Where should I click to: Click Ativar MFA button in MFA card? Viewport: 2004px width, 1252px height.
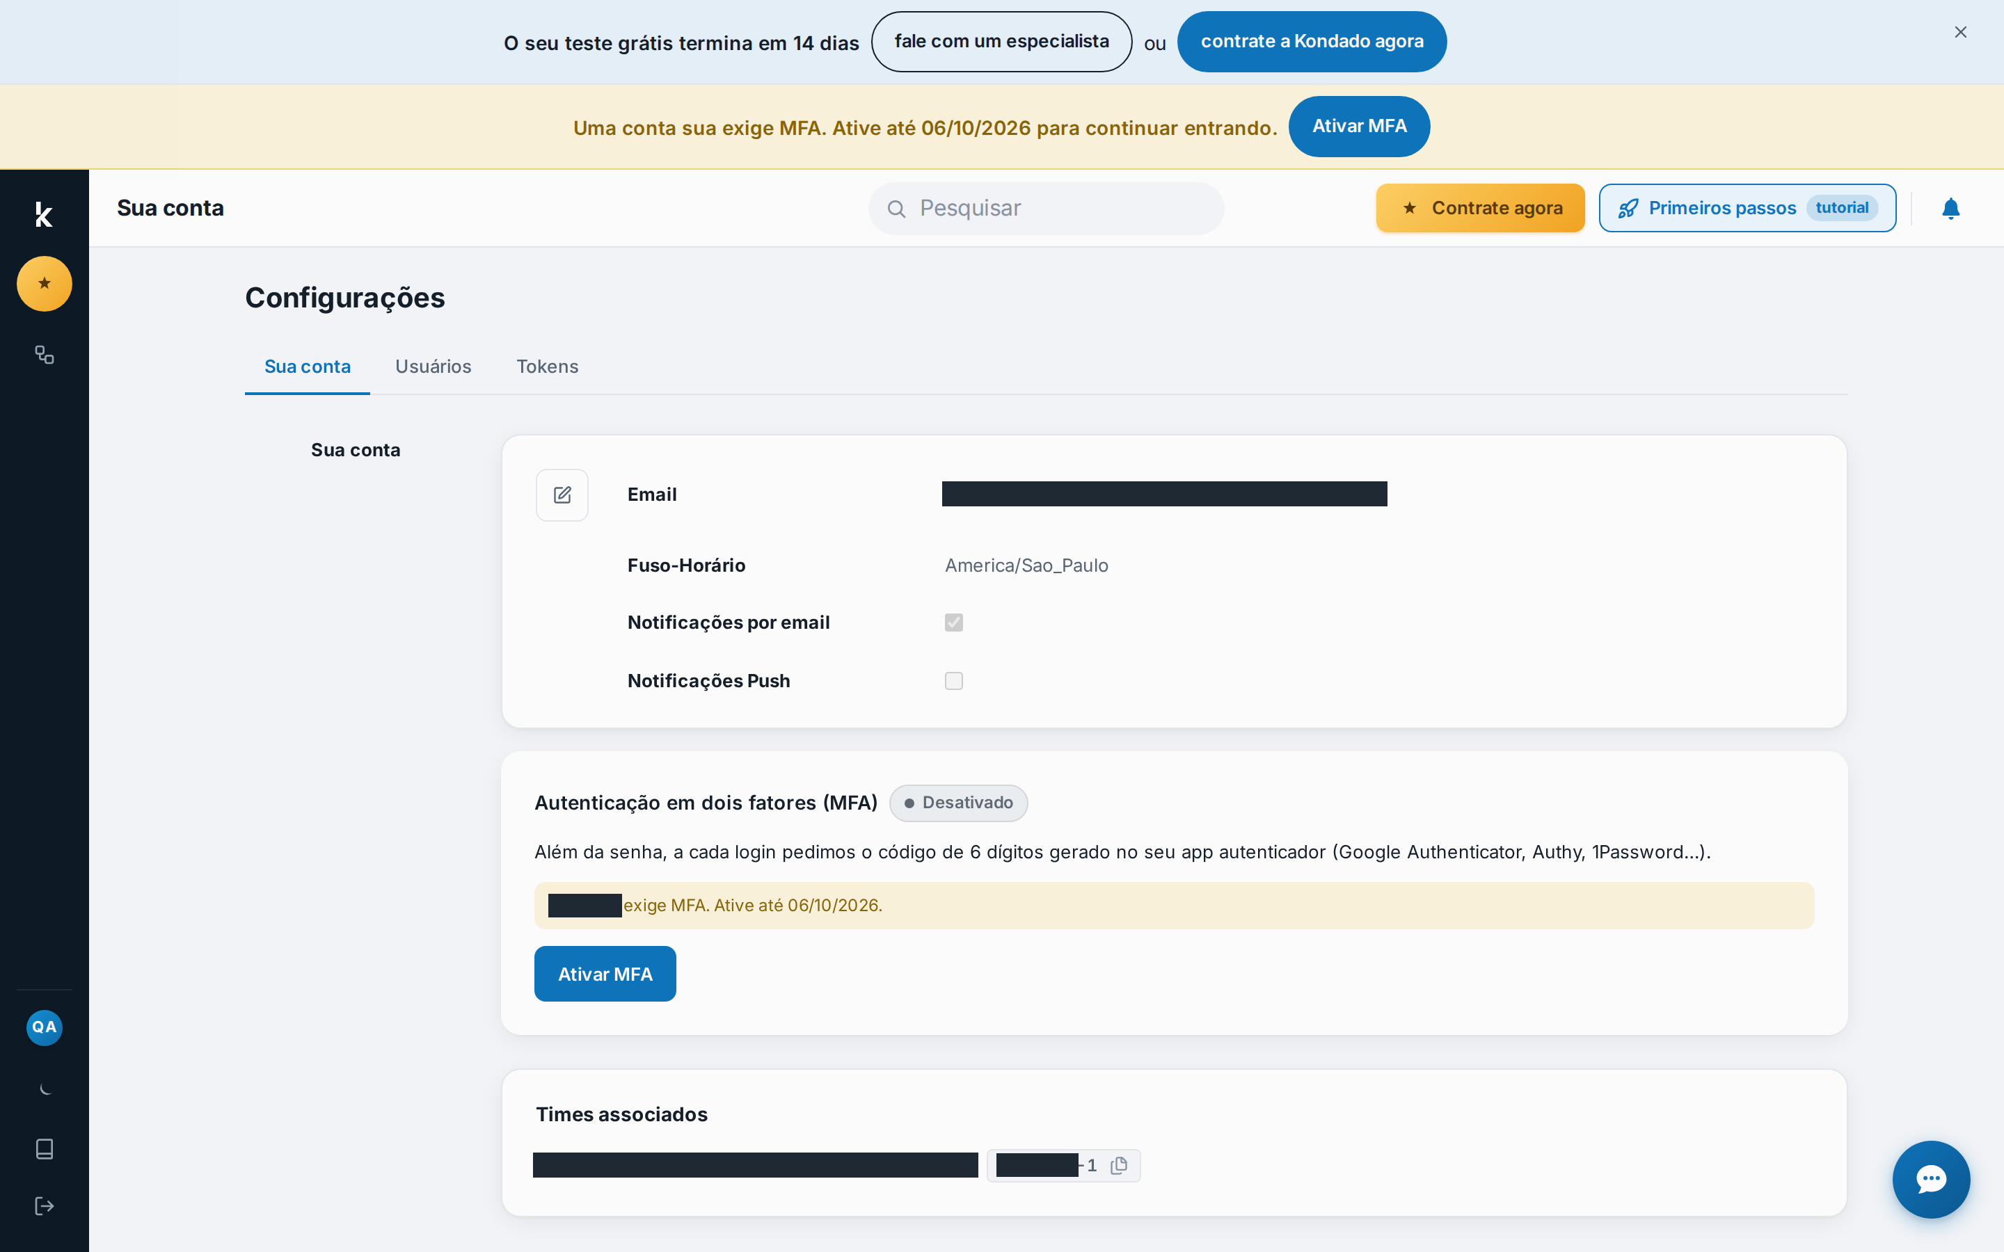605,974
